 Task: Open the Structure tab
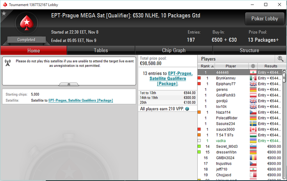[x=249, y=50]
